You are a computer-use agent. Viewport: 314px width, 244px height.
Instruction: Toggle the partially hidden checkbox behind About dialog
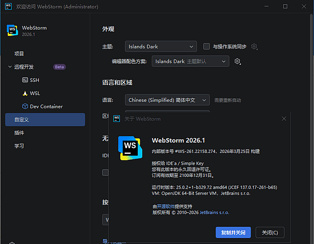coord(105,172)
